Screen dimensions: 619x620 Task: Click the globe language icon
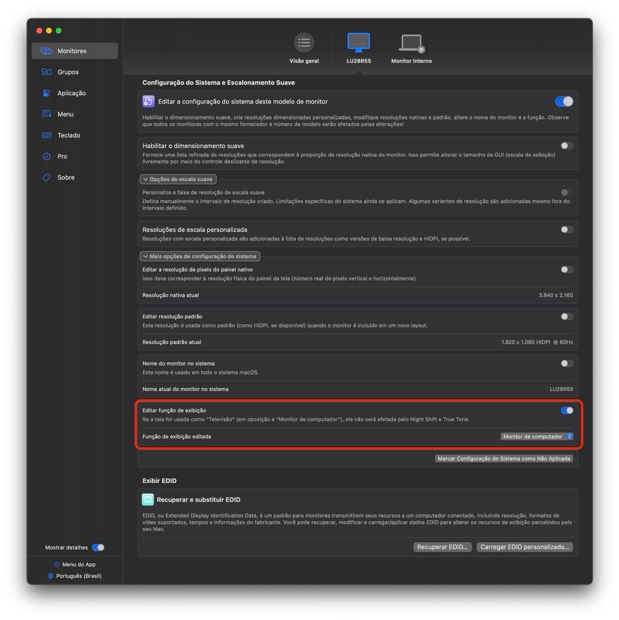coord(51,576)
